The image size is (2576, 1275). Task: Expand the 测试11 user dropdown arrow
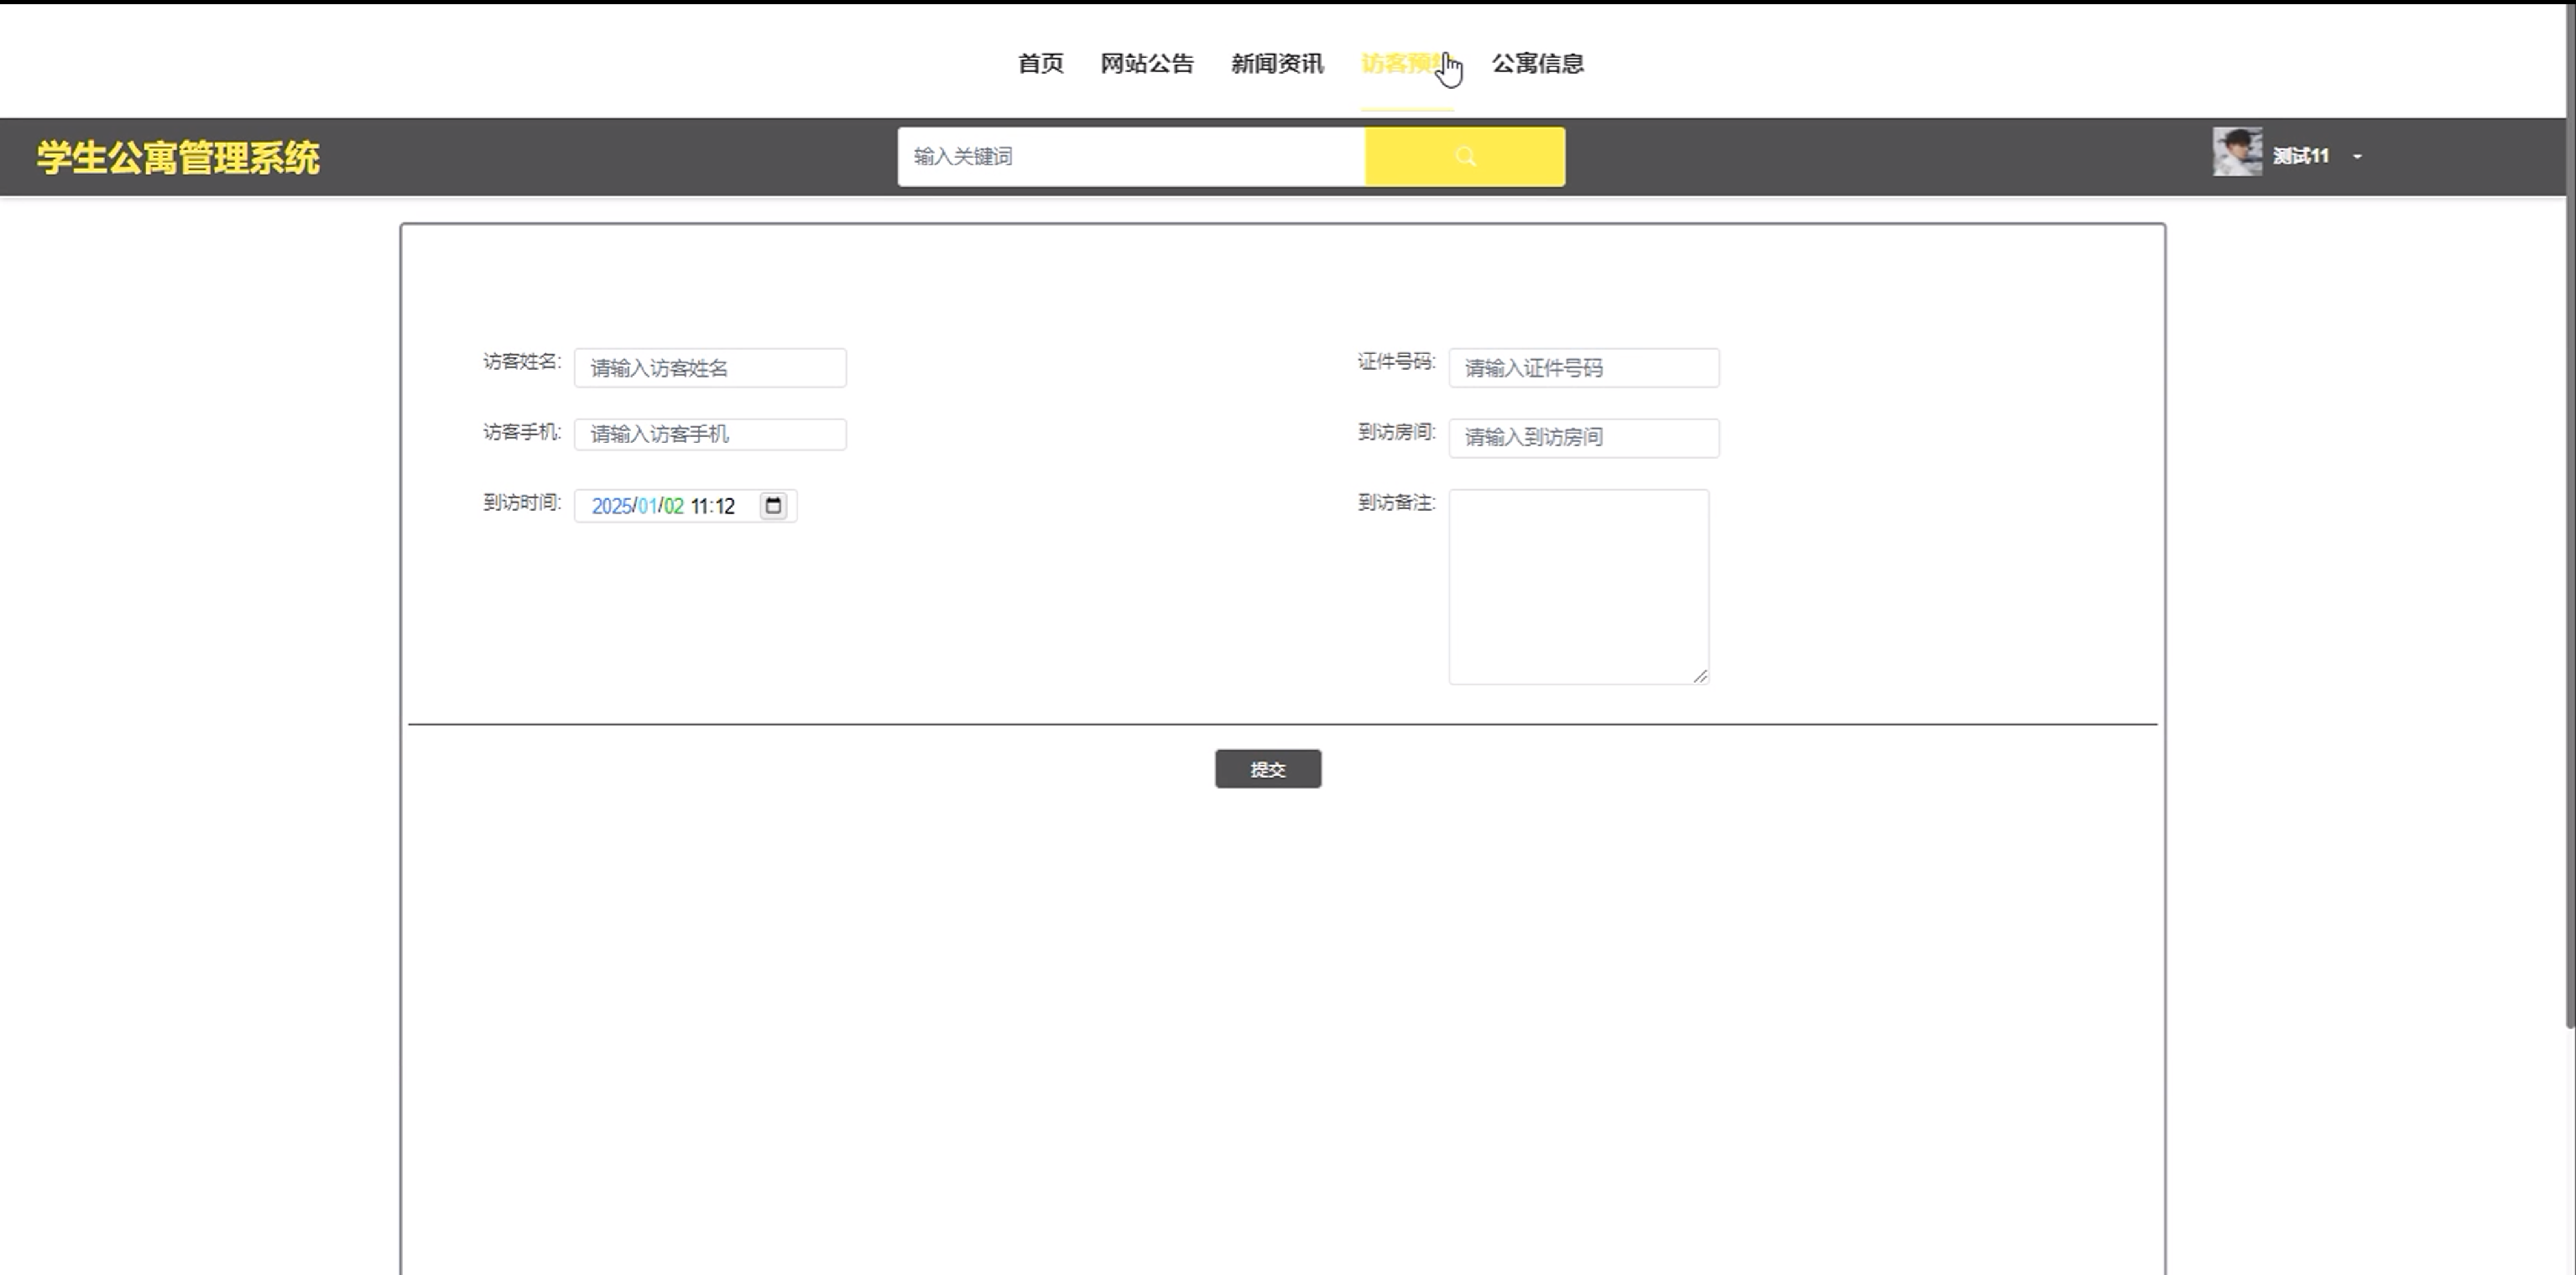click(2357, 157)
